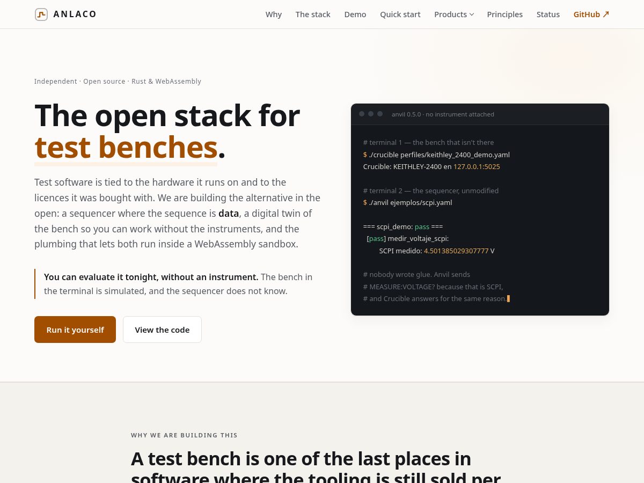Select the measured value '4.501385029307777'
The image size is (644, 483).
click(456, 251)
